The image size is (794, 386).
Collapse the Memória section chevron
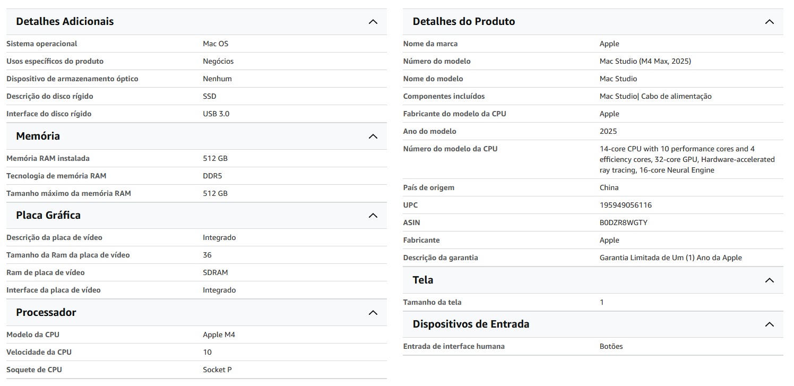[x=373, y=136]
